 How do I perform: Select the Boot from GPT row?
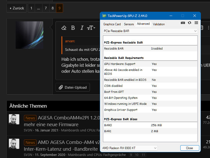(150, 92)
